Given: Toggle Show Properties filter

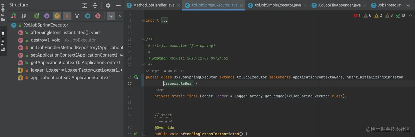Looking at the screenshot, I should tap(47, 16).
